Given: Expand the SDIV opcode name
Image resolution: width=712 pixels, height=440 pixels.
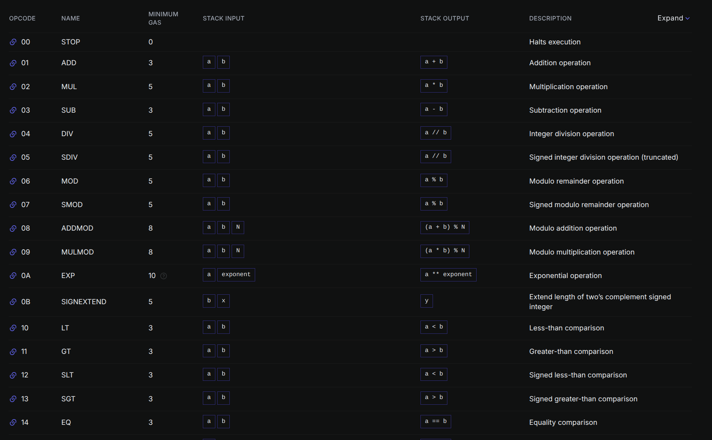Looking at the screenshot, I should 69,157.
